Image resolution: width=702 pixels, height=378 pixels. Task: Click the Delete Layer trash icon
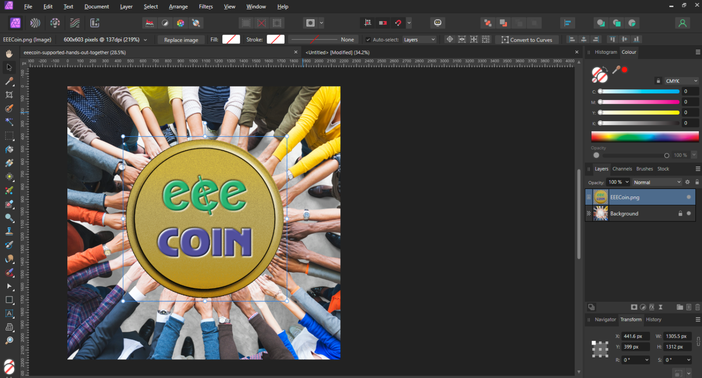coord(697,307)
